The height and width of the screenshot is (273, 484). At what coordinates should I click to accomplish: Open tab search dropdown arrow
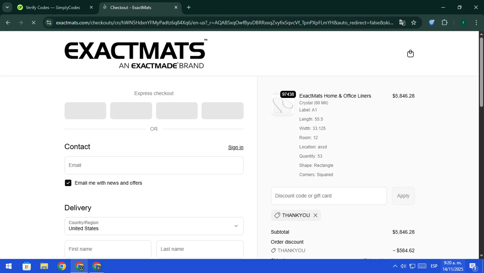[x=7, y=7]
